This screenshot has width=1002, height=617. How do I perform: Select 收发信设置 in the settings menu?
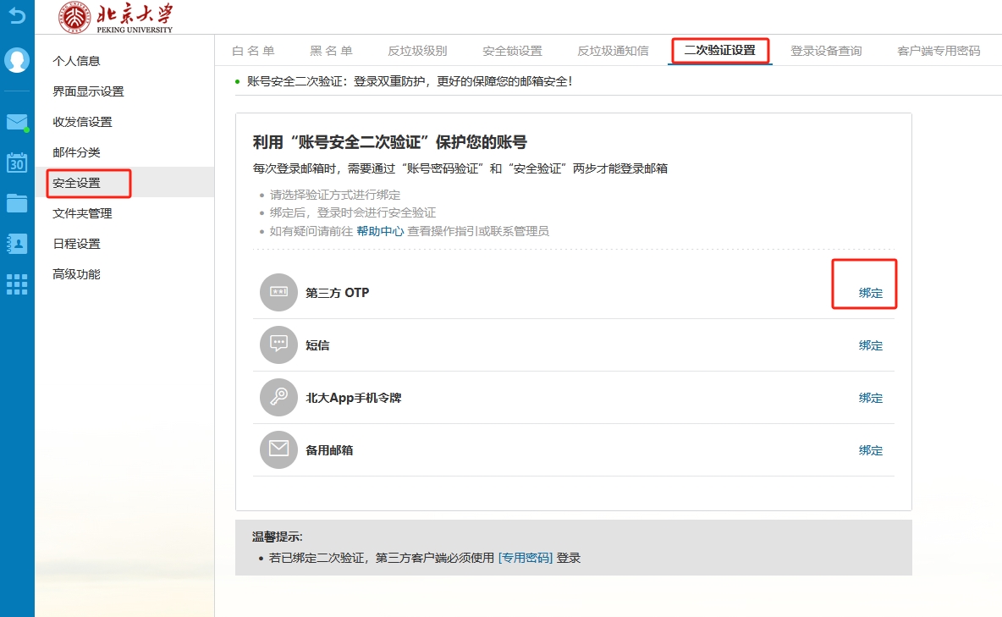click(82, 122)
